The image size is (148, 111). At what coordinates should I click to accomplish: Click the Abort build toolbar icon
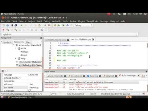tap(71, 25)
